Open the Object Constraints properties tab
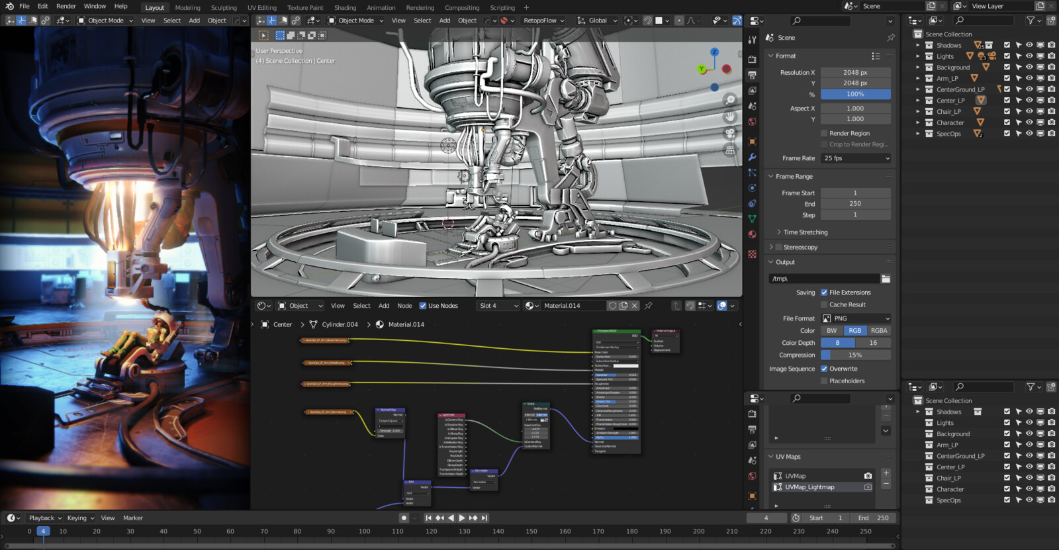This screenshot has width=1059, height=550. click(752, 204)
